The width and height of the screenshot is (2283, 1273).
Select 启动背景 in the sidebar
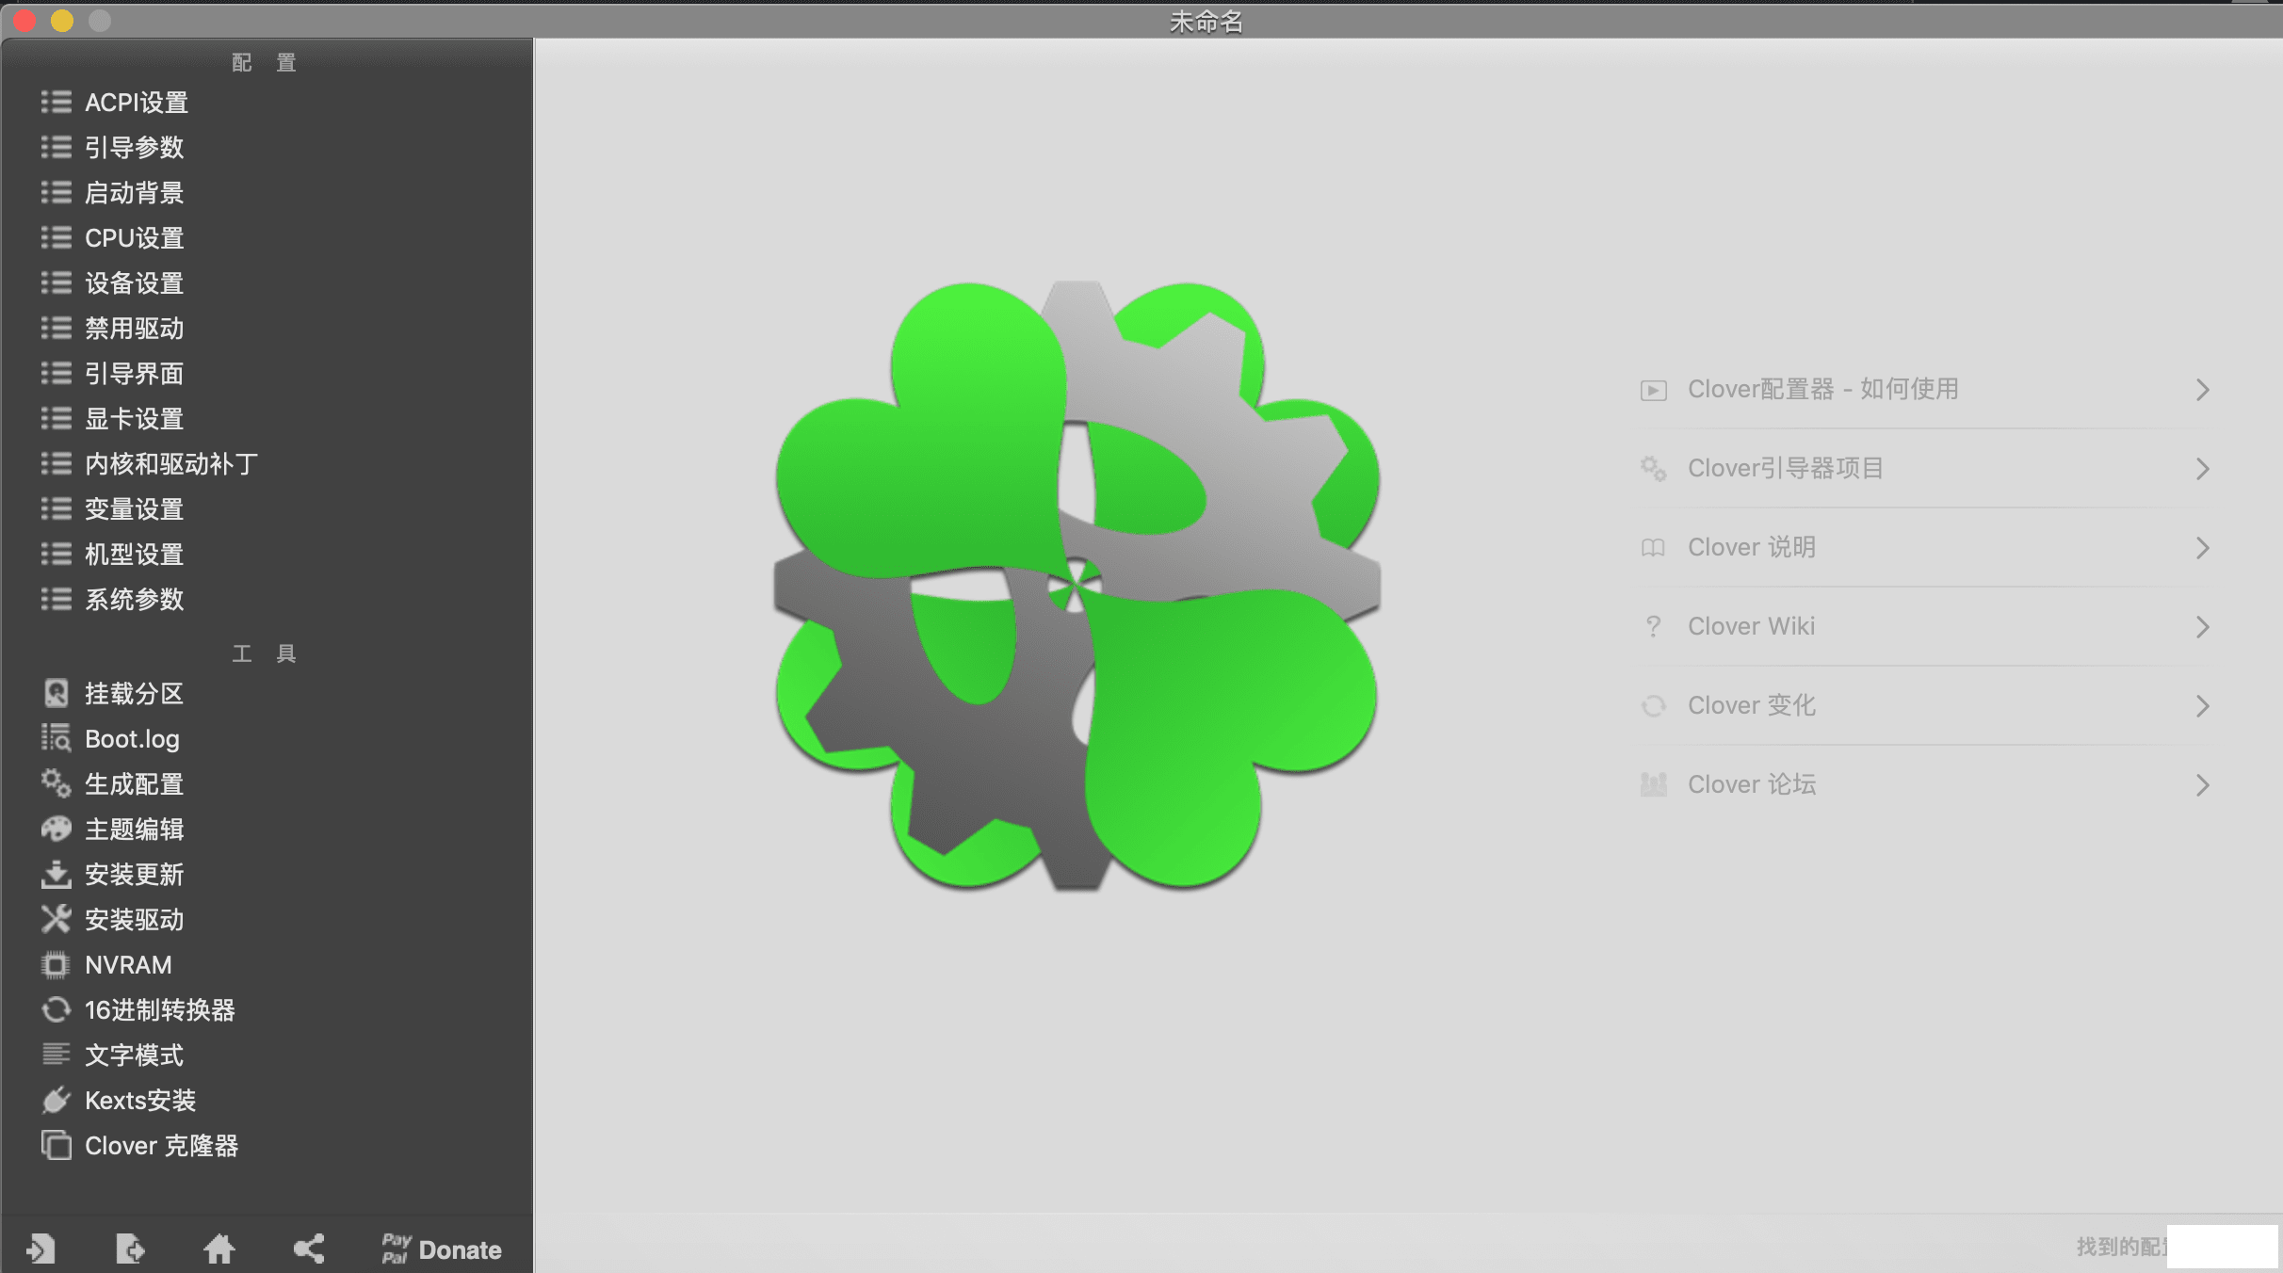[134, 193]
